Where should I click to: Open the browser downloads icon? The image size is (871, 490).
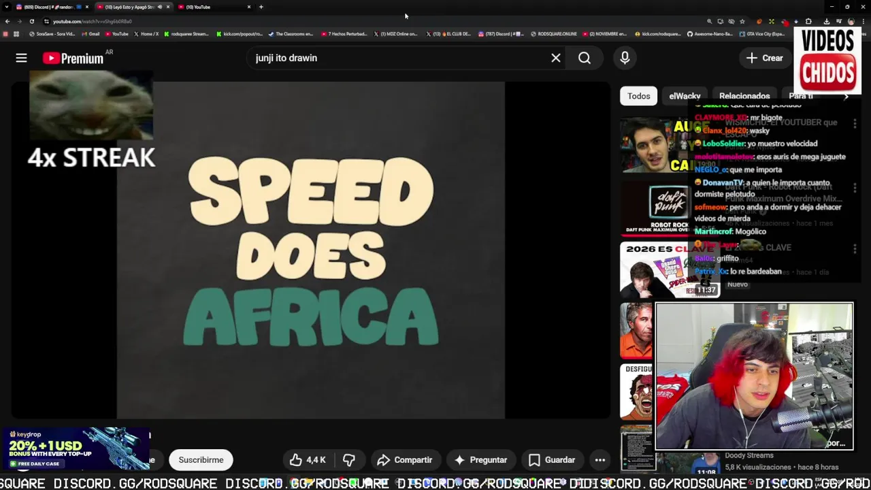click(827, 21)
